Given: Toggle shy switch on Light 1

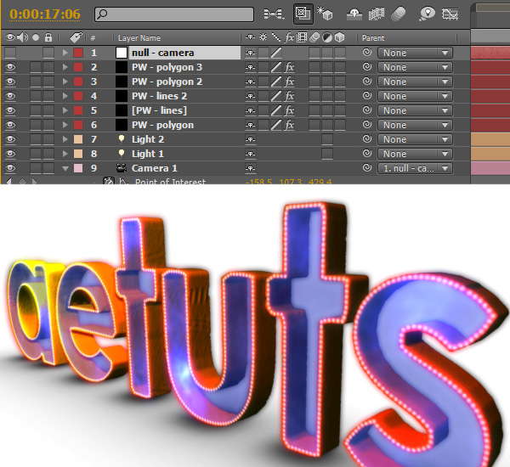Looking at the screenshot, I should point(251,154).
